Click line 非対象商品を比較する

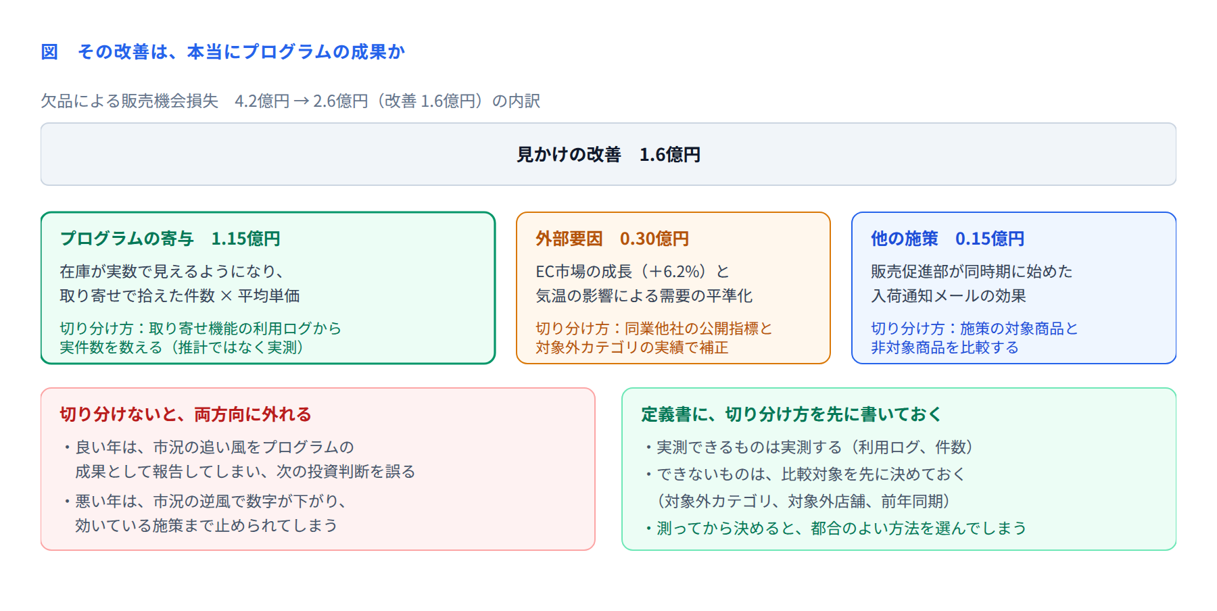945,347
